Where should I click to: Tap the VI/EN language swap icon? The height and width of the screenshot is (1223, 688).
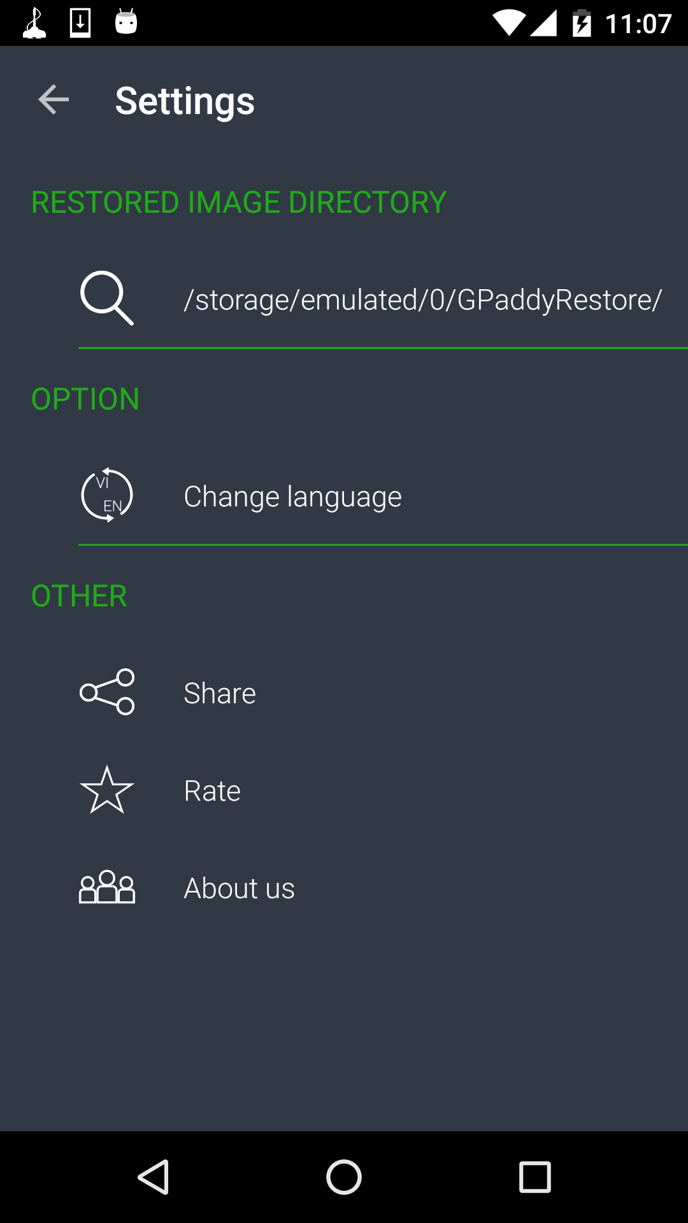point(106,495)
